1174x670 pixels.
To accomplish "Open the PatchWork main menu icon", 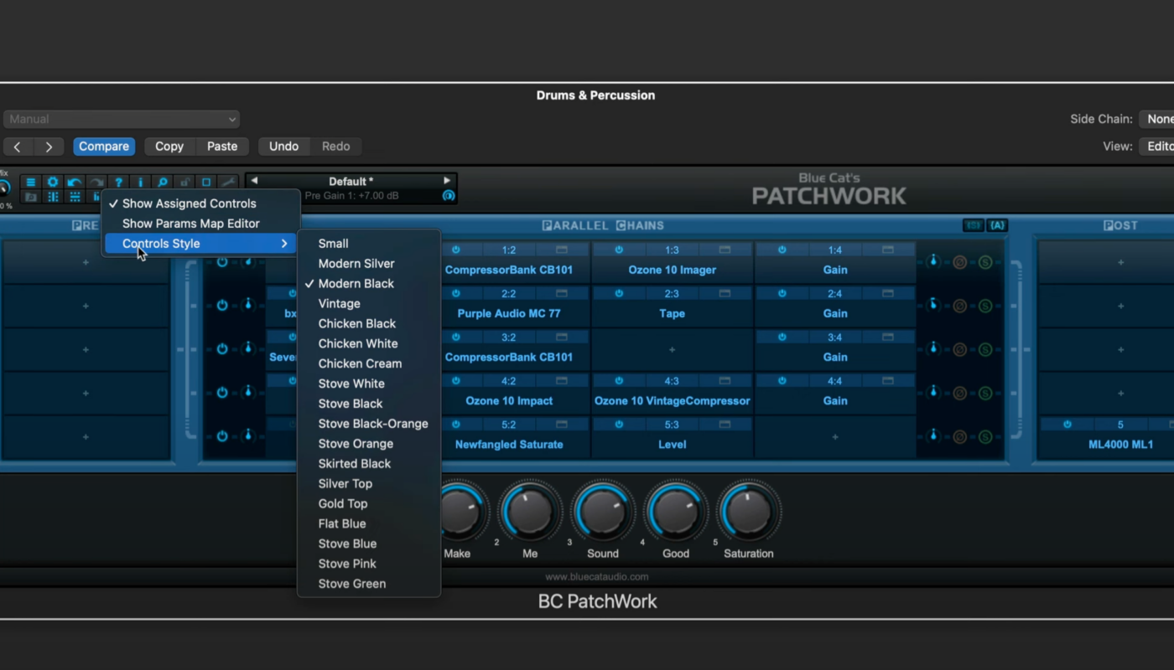I will tap(31, 182).
